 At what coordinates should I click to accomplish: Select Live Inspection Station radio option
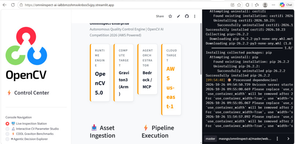pos(26,124)
